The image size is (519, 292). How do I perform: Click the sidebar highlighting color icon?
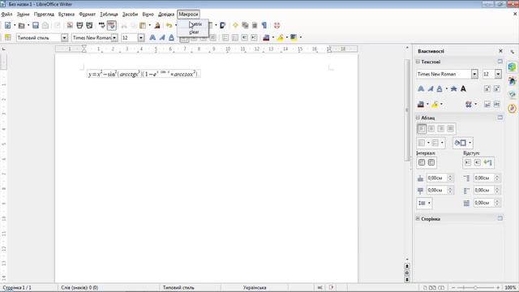click(435, 105)
